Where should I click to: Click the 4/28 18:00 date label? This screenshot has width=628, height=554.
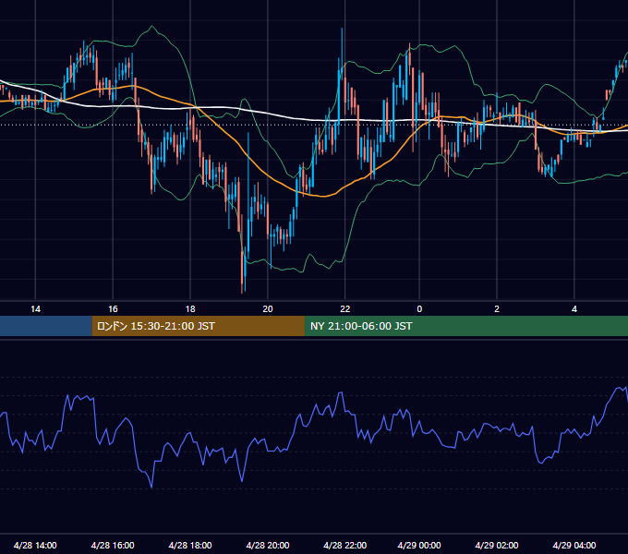[190, 545]
